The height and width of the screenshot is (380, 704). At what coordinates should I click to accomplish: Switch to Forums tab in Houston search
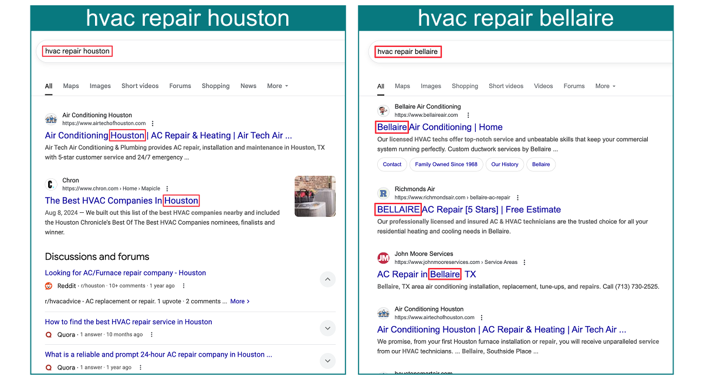click(x=180, y=86)
